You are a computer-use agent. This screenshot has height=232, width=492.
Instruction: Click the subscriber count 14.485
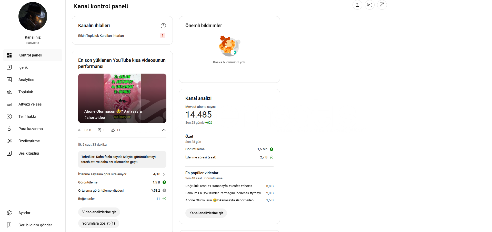(198, 115)
